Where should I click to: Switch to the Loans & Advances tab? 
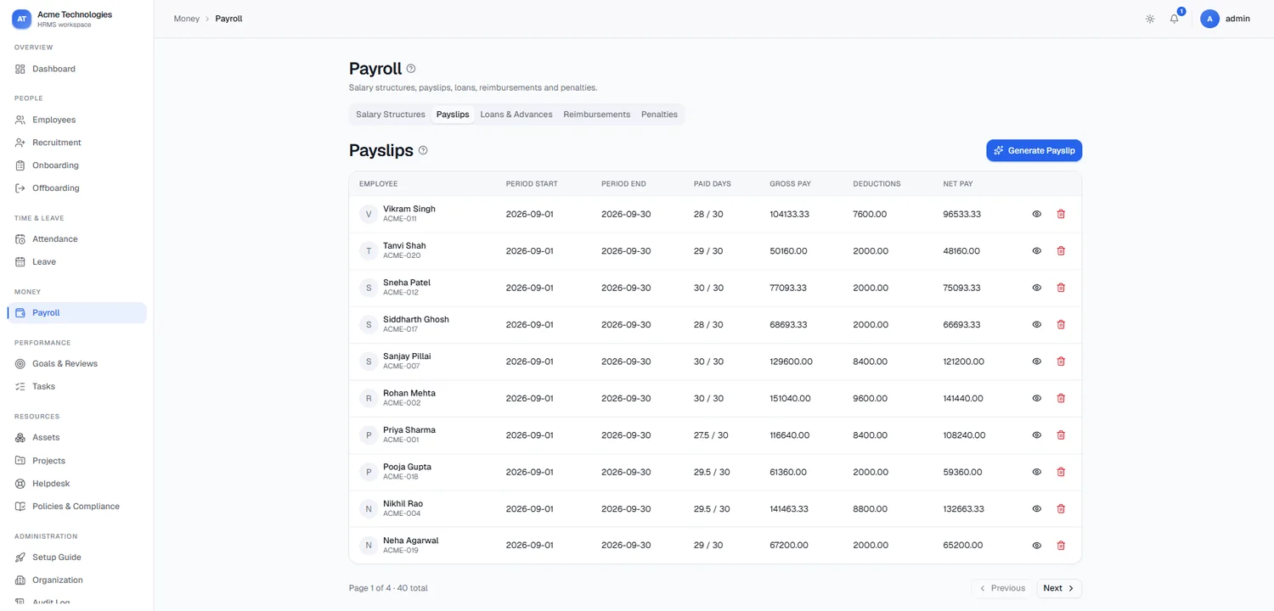[x=516, y=115]
